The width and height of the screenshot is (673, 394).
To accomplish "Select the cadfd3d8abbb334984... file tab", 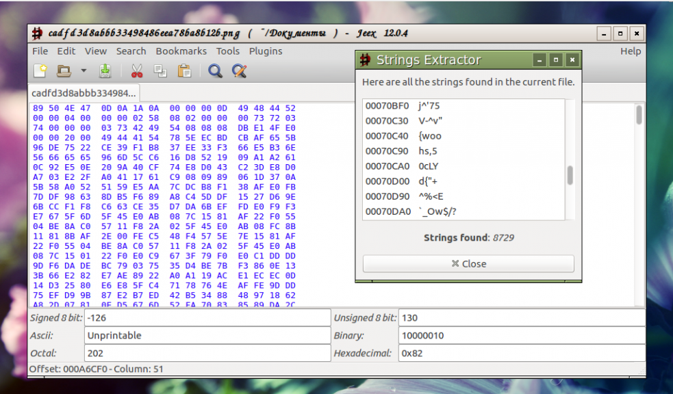I will pyautogui.click(x=84, y=93).
